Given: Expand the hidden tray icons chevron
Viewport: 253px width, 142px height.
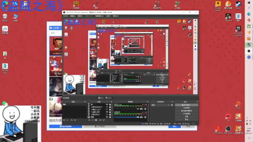Looking at the screenshot, I should (x=247, y=117).
